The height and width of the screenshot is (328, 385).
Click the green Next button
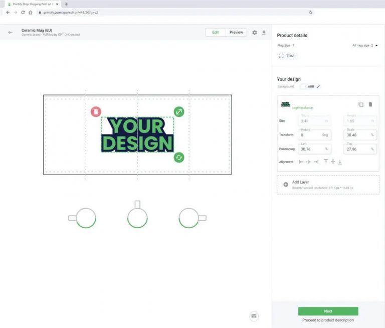click(x=328, y=311)
